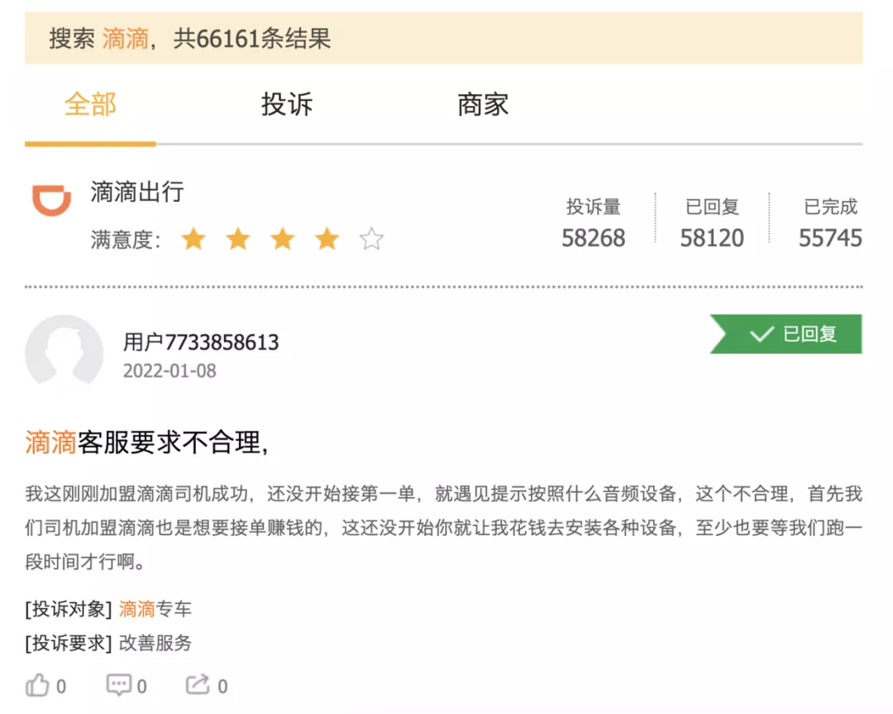This screenshot has height=714, width=893.
Task: Click the first satisfaction star
Action: pyautogui.click(x=193, y=240)
